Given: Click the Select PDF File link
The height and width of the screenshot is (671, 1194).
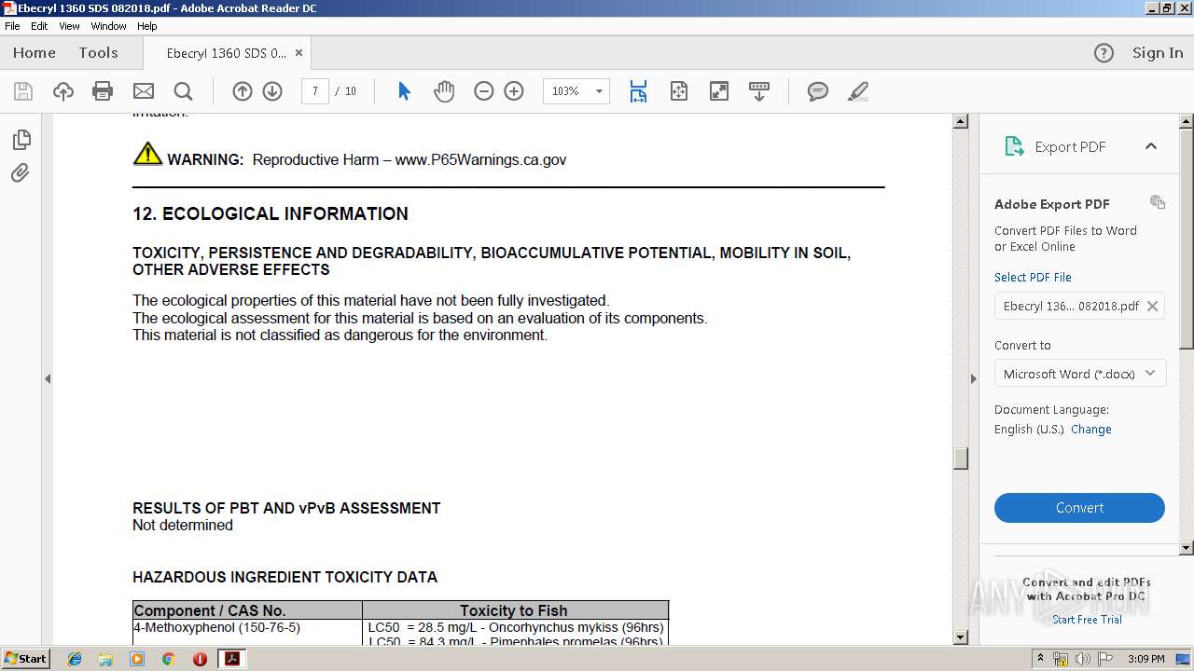Looking at the screenshot, I should pos(1033,278).
